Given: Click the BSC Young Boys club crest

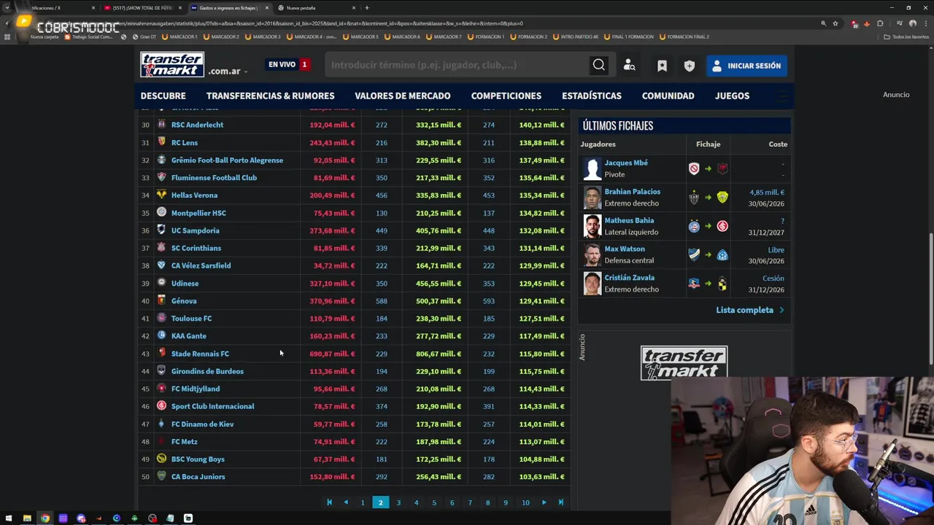Looking at the screenshot, I should tap(161, 459).
